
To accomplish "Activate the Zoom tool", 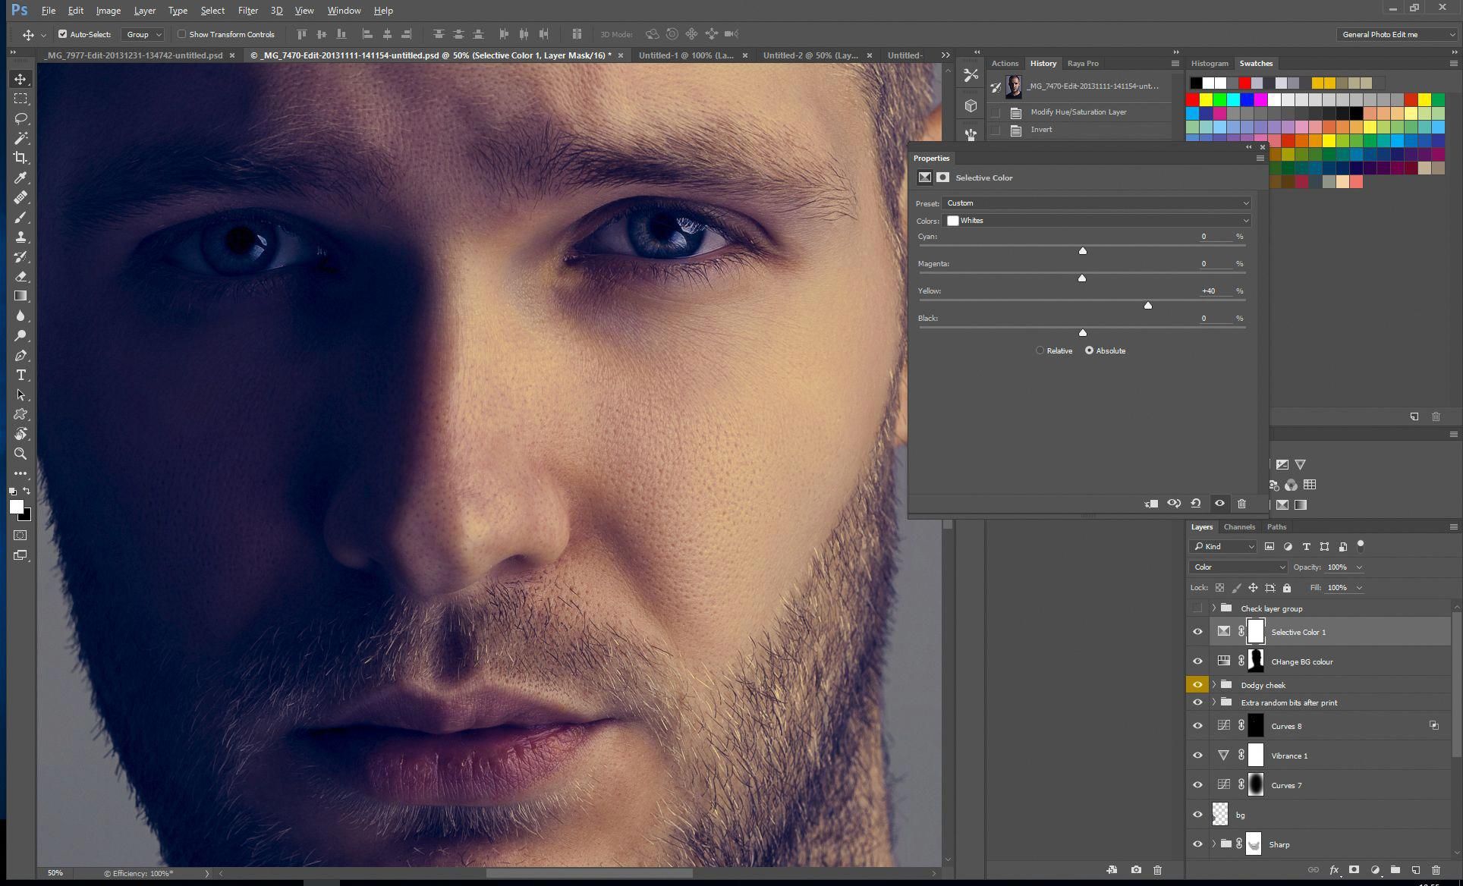I will pos(20,454).
